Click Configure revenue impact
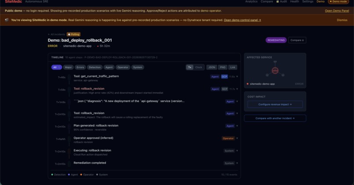Image resolution: width=354 pixels, height=185 pixels. coord(275,104)
